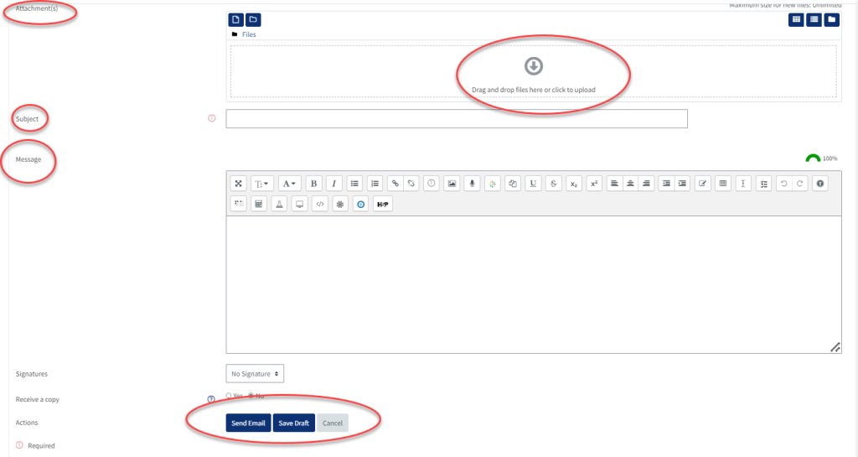Click the dotted grid icon second row
This screenshot has height=457, width=858.
[x=239, y=204]
